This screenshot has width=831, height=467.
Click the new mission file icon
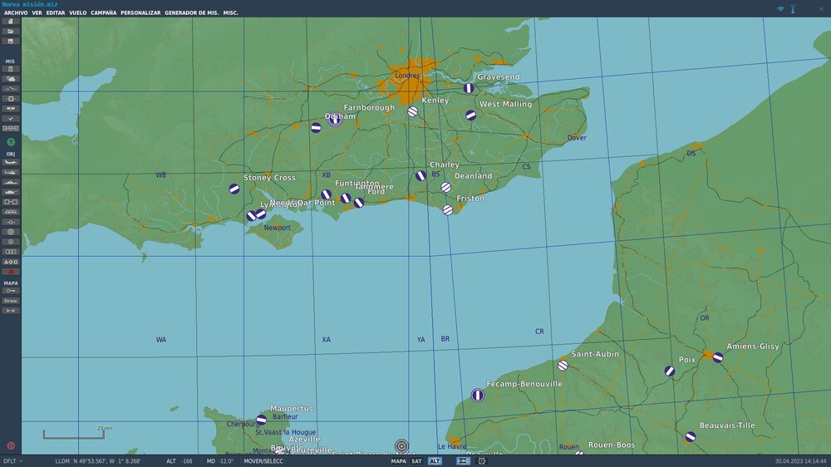[x=11, y=22]
